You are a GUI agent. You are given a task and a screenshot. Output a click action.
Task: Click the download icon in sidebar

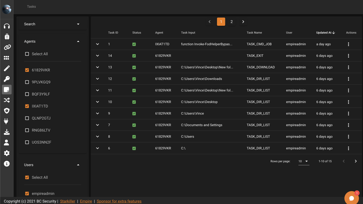tap(7, 132)
